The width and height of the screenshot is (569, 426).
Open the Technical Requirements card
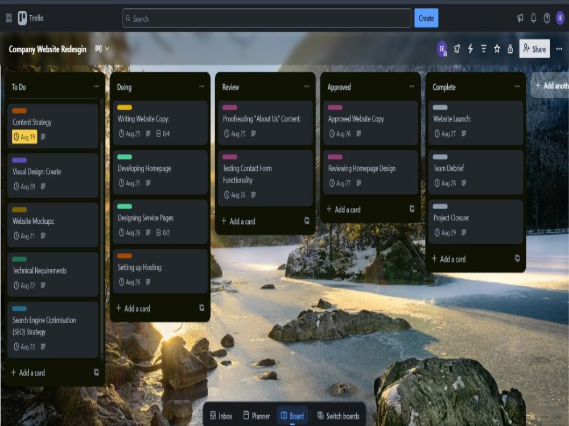pos(53,274)
